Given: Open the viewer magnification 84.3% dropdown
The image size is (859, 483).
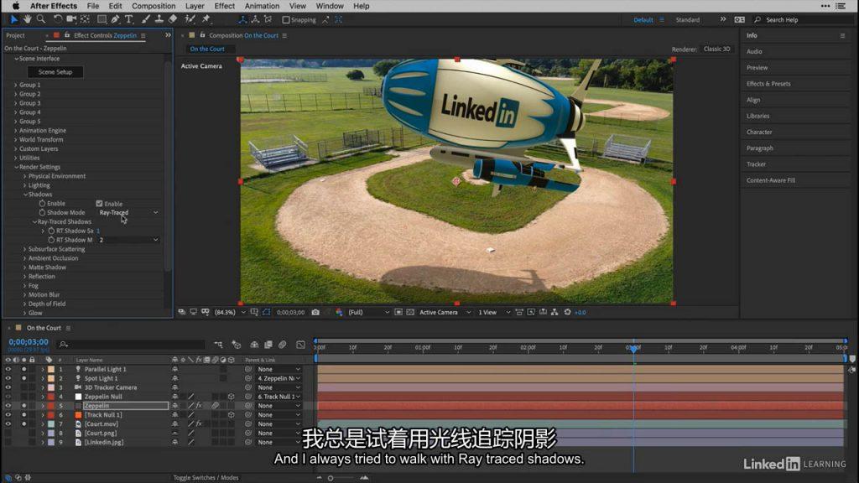Looking at the screenshot, I should click(229, 312).
